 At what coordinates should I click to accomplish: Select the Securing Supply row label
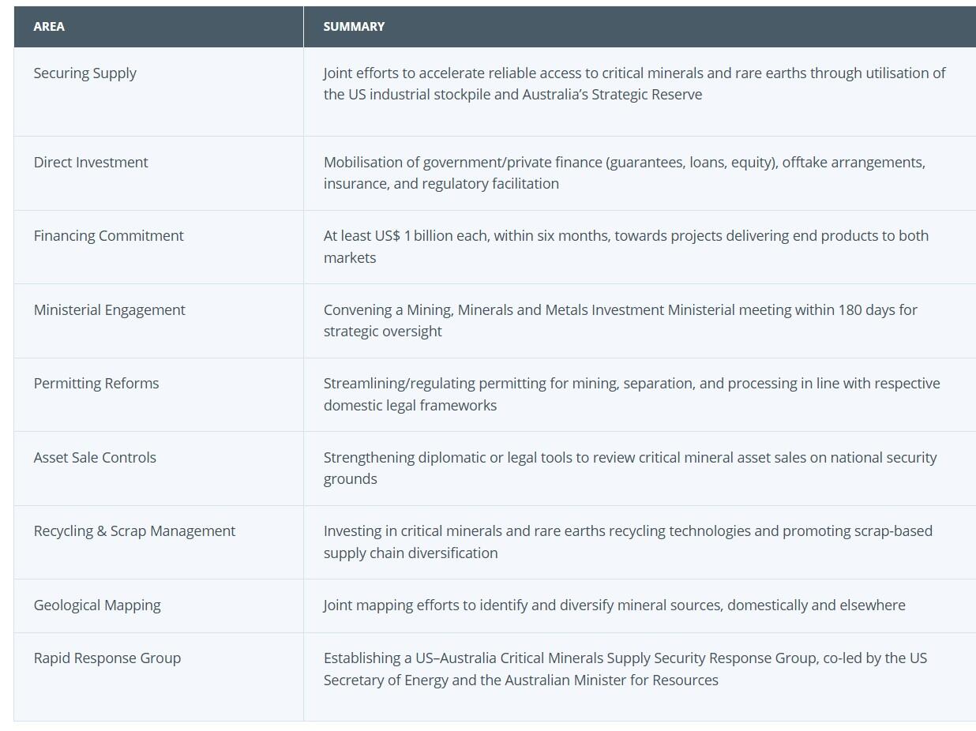point(85,73)
